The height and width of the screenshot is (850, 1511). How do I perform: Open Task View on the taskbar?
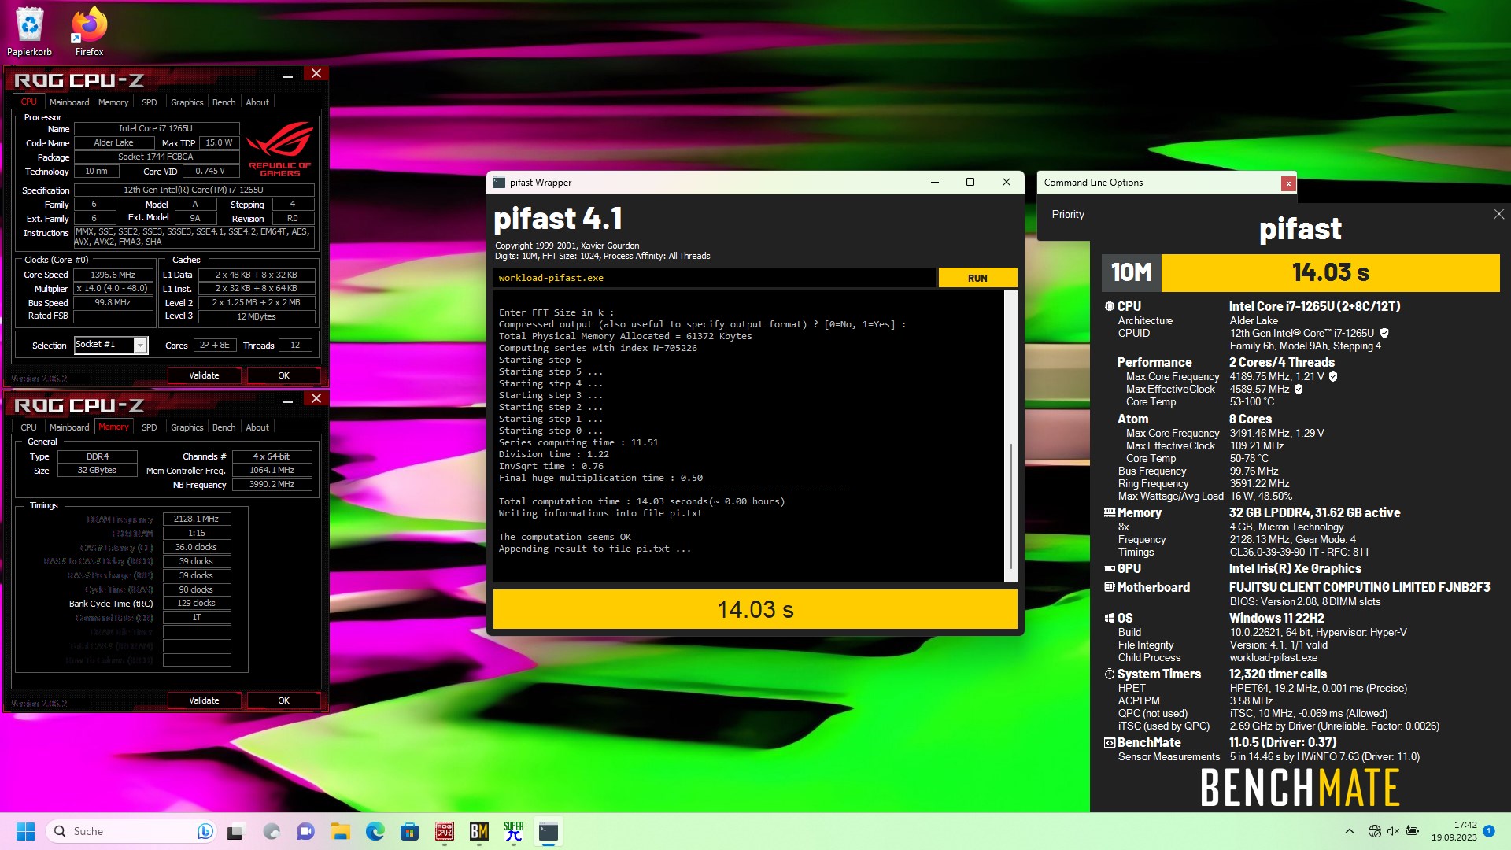click(236, 831)
